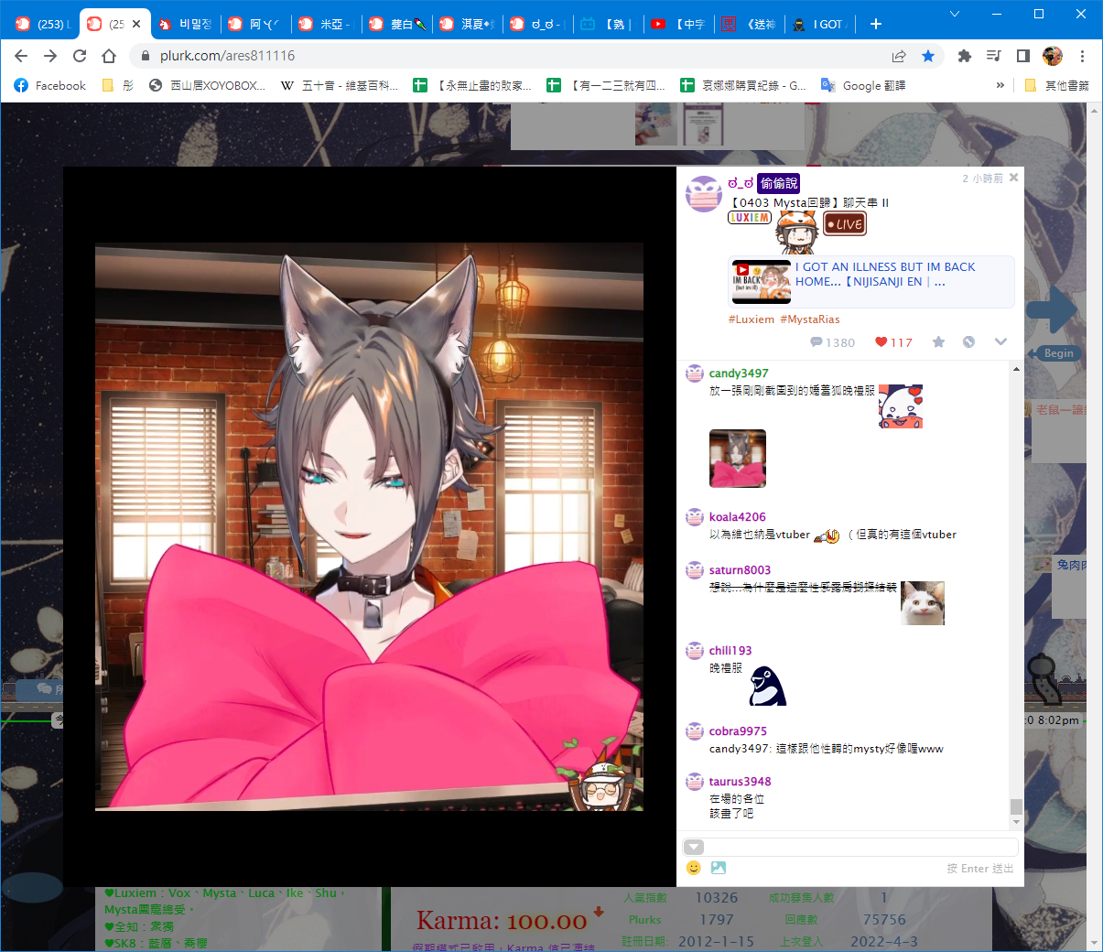
Task: Go back to the previous page
Action: click(x=21, y=56)
